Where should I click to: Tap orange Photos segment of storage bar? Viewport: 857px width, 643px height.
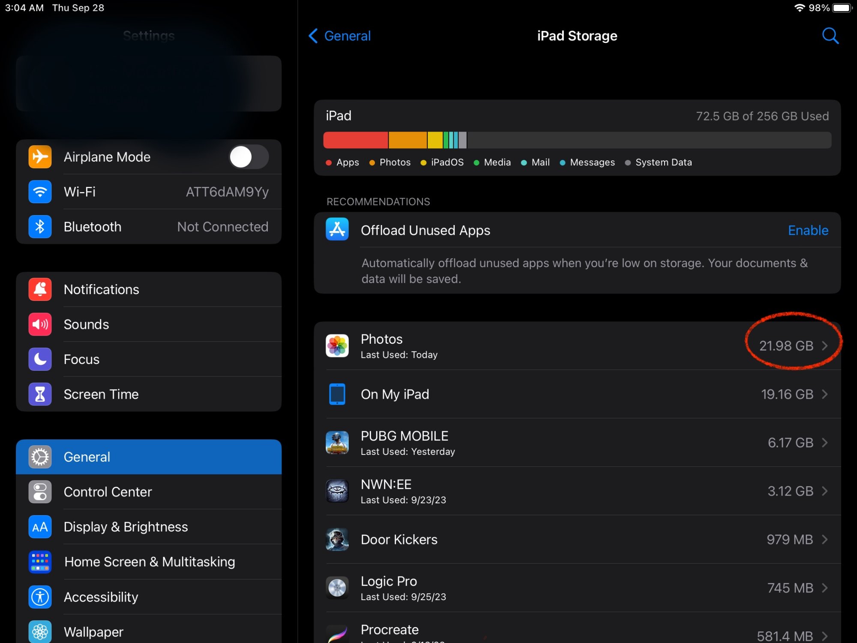(x=408, y=140)
